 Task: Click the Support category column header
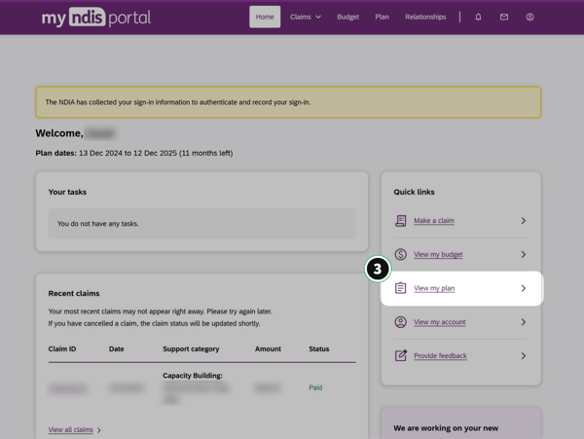(x=191, y=348)
